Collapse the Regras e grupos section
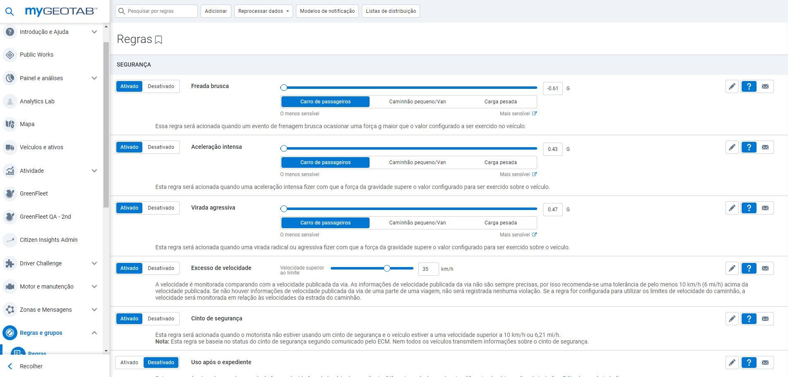This screenshot has height=377, width=788. pos(94,333)
